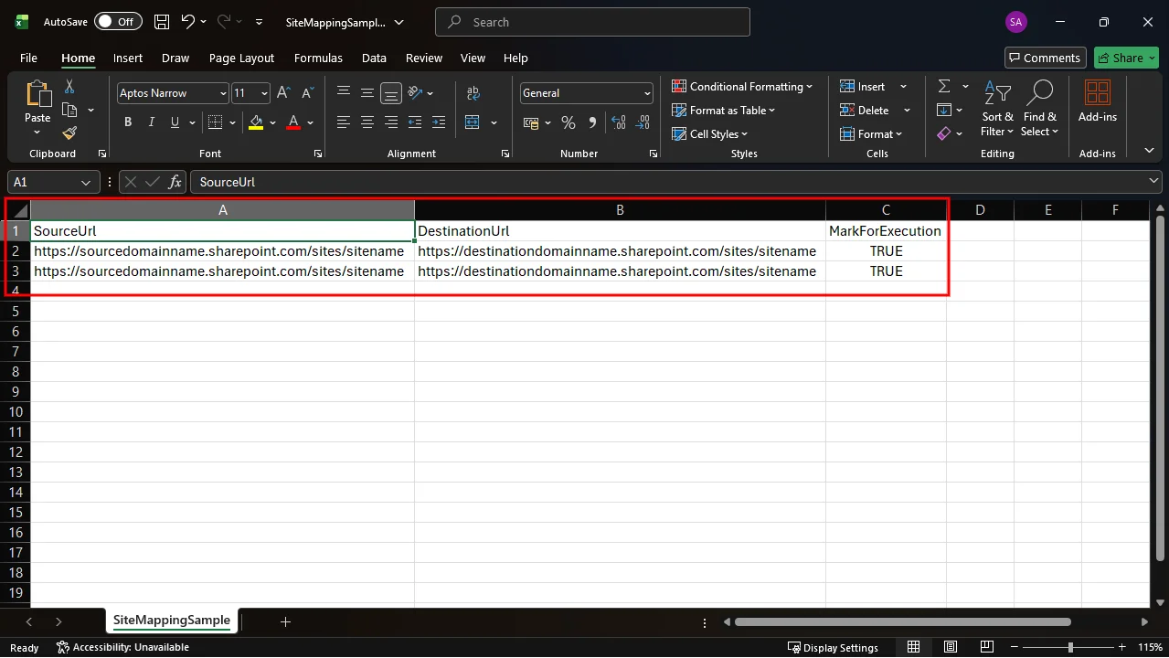Toggle Underline formatting
The image size is (1169, 658).
click(x=174, y=122)
